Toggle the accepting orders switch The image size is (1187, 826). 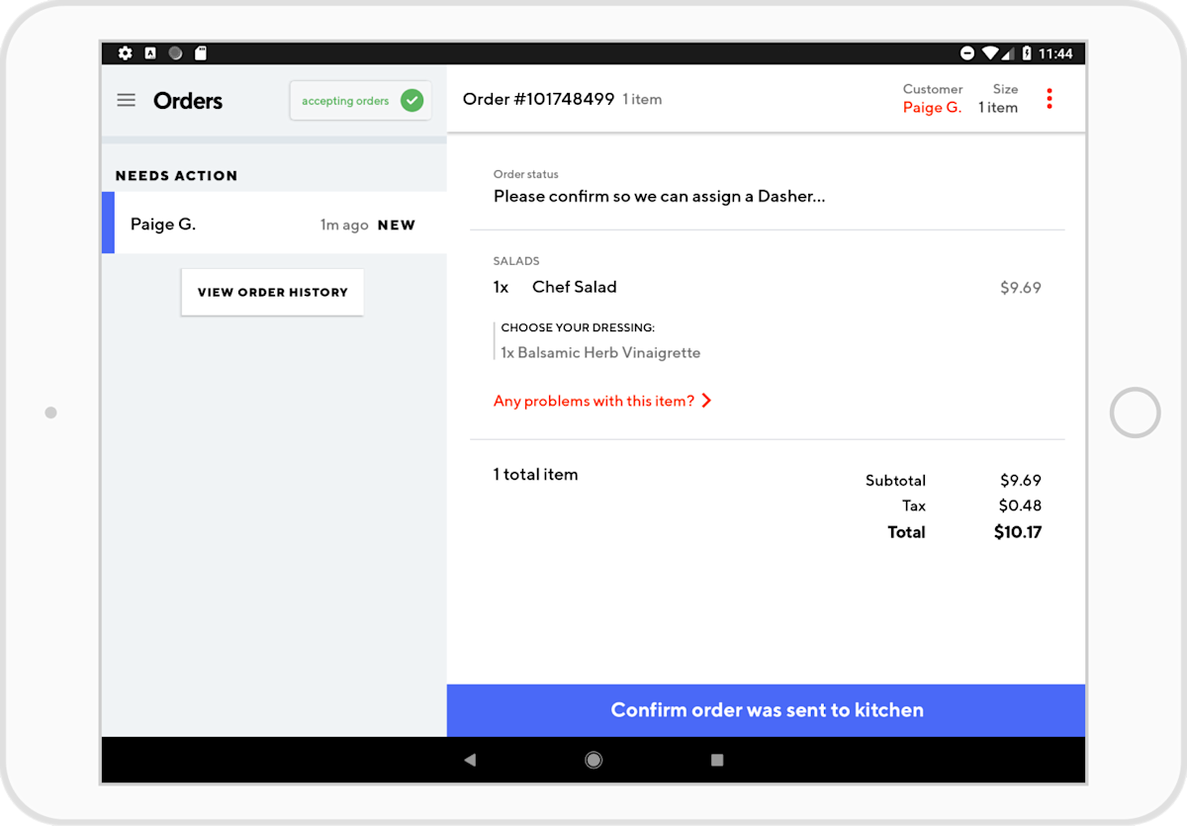click(360, 100)
